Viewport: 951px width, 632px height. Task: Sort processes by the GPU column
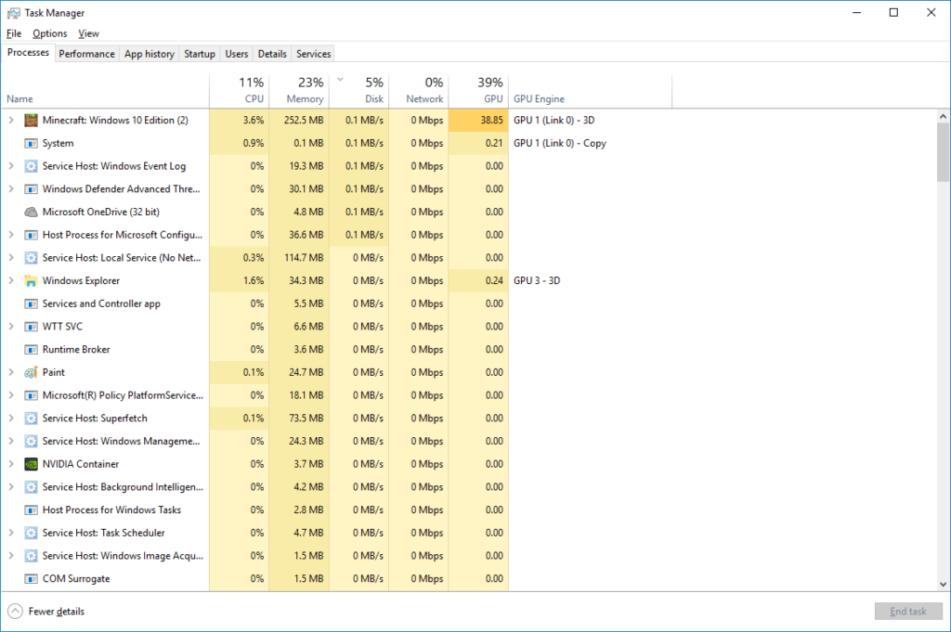[478, 91]
